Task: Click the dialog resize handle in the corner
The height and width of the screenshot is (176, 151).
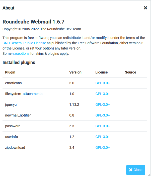Action: click(x=149, y=174)
